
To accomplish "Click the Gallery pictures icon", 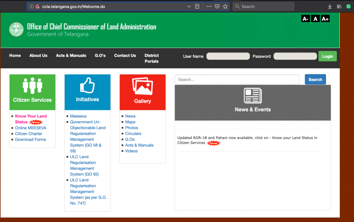I will coord(142,86).
